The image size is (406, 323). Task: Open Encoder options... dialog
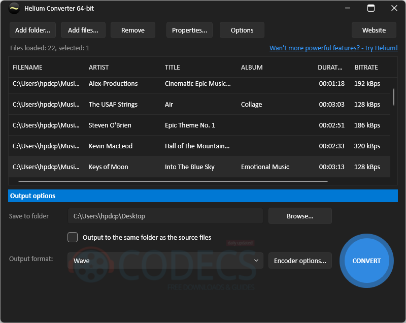(x=300, y=261)
